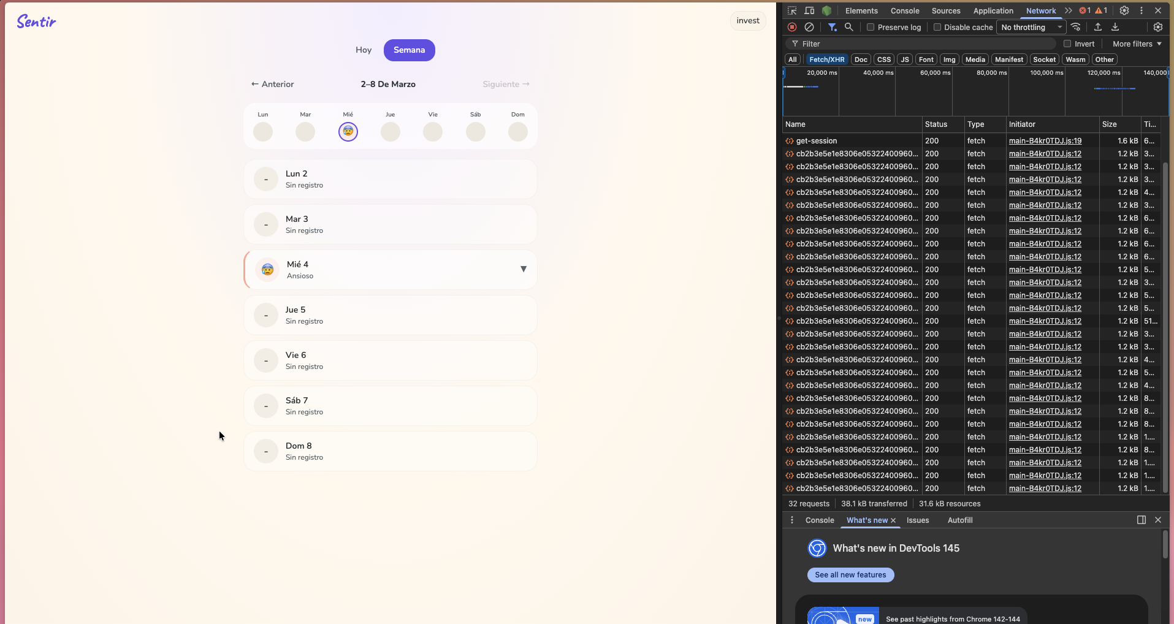Switch to the Sources tab
The height and width of the screenshot is (624, 1174).
pos(946,10)
